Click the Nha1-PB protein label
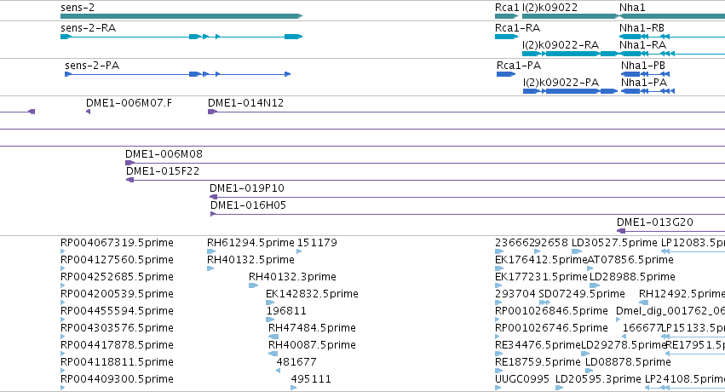 643,65
